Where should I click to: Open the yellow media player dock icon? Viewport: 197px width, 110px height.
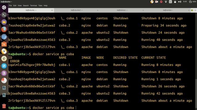coord(4,51)
